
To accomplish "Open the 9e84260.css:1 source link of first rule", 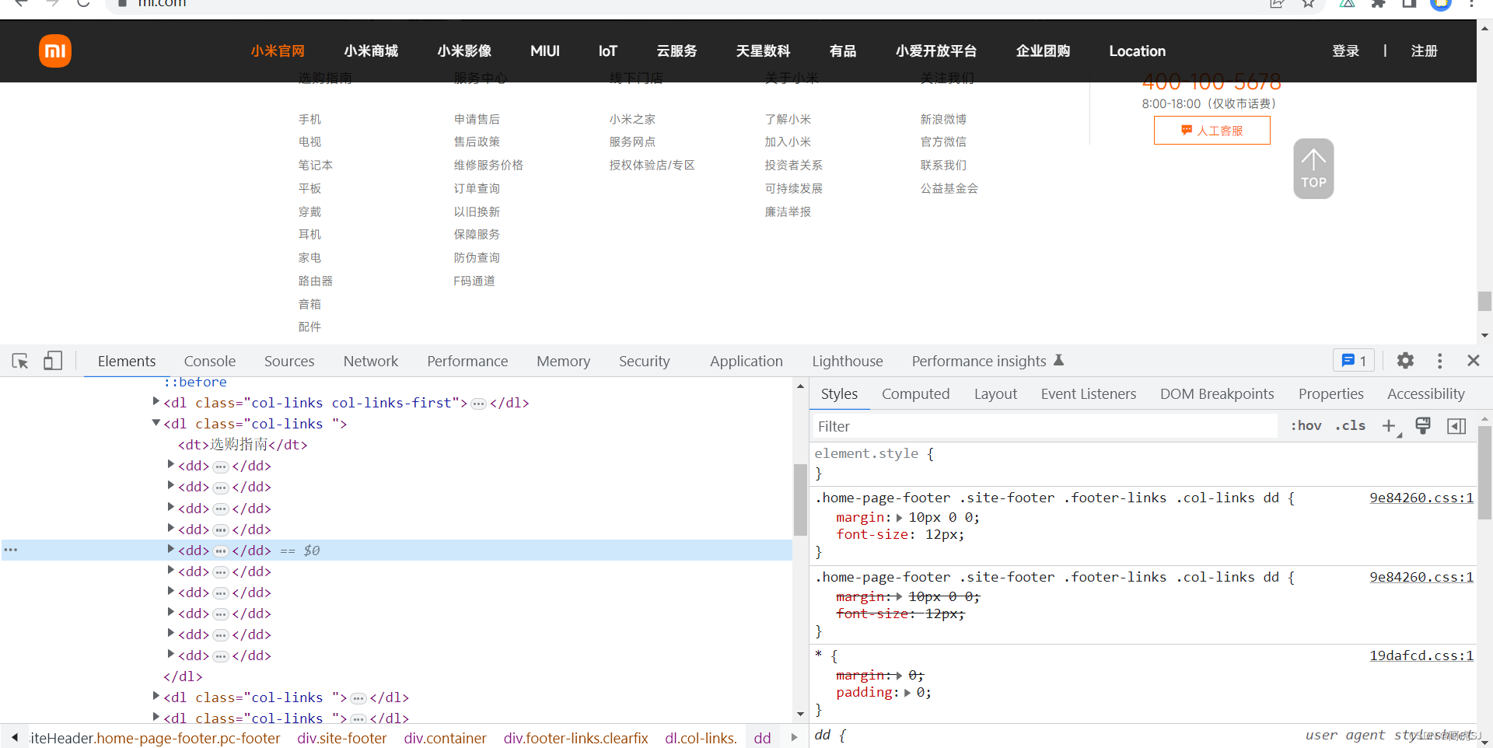I will click(1421, 498).
